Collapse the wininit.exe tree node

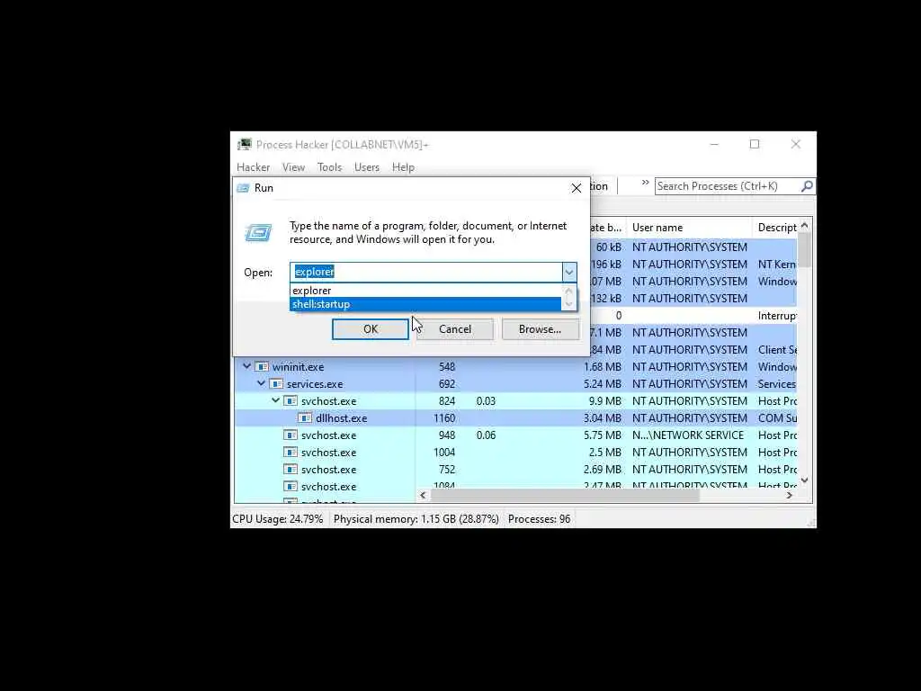coord(246,366)
